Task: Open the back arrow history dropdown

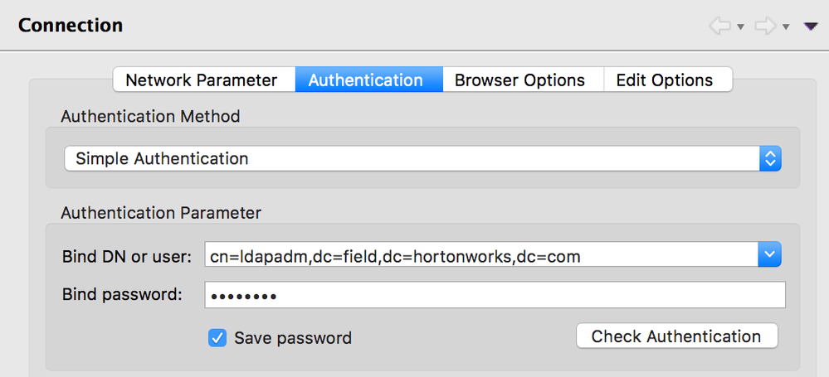Action: click(x=739, y=27)
